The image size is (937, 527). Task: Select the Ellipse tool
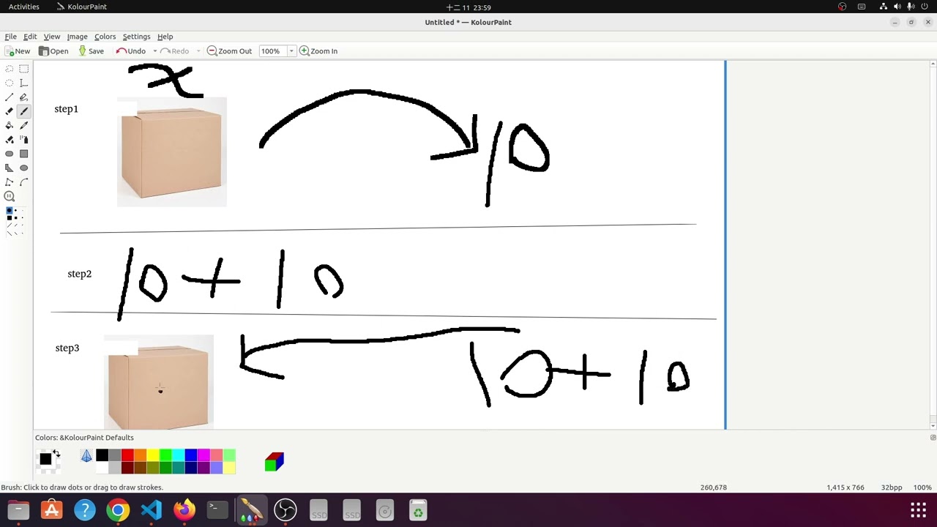coord(23,168)
